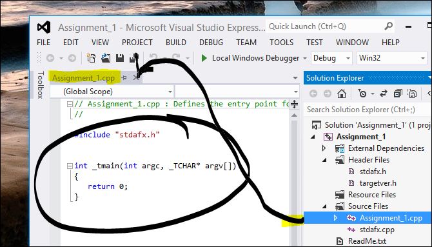Toggle pin on Assignment_1.cpp tab
432x247 pixels.
124,78
